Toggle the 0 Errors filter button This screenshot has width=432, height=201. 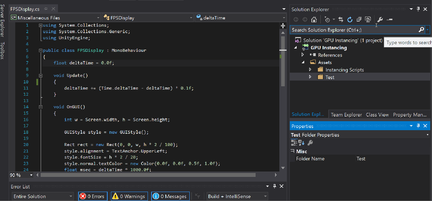click(x=93, y=196)
